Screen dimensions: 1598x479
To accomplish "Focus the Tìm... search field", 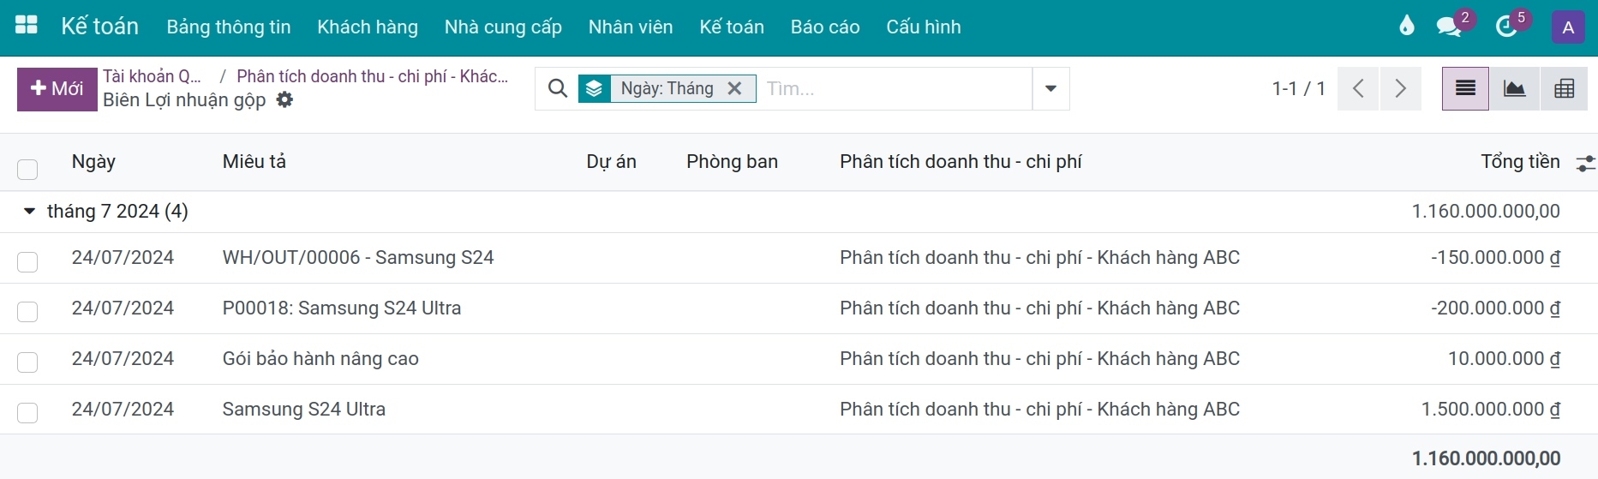I will tap(895, 88).
